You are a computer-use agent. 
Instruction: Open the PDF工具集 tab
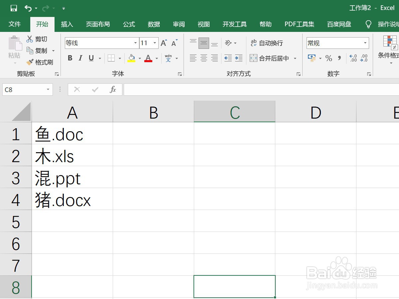click(x=300, y=24)
